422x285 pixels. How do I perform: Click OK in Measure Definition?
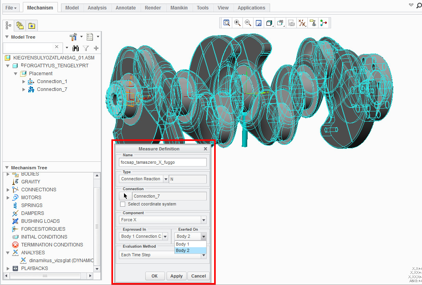coord(154,276)
